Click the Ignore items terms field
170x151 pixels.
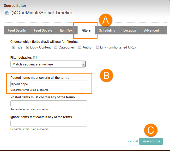pos(49,123)
